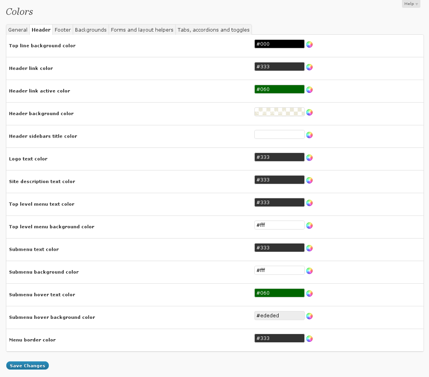Open color wheel icon for Menu border color
This screenshot has height=377, width=429.
click(309, 339)
